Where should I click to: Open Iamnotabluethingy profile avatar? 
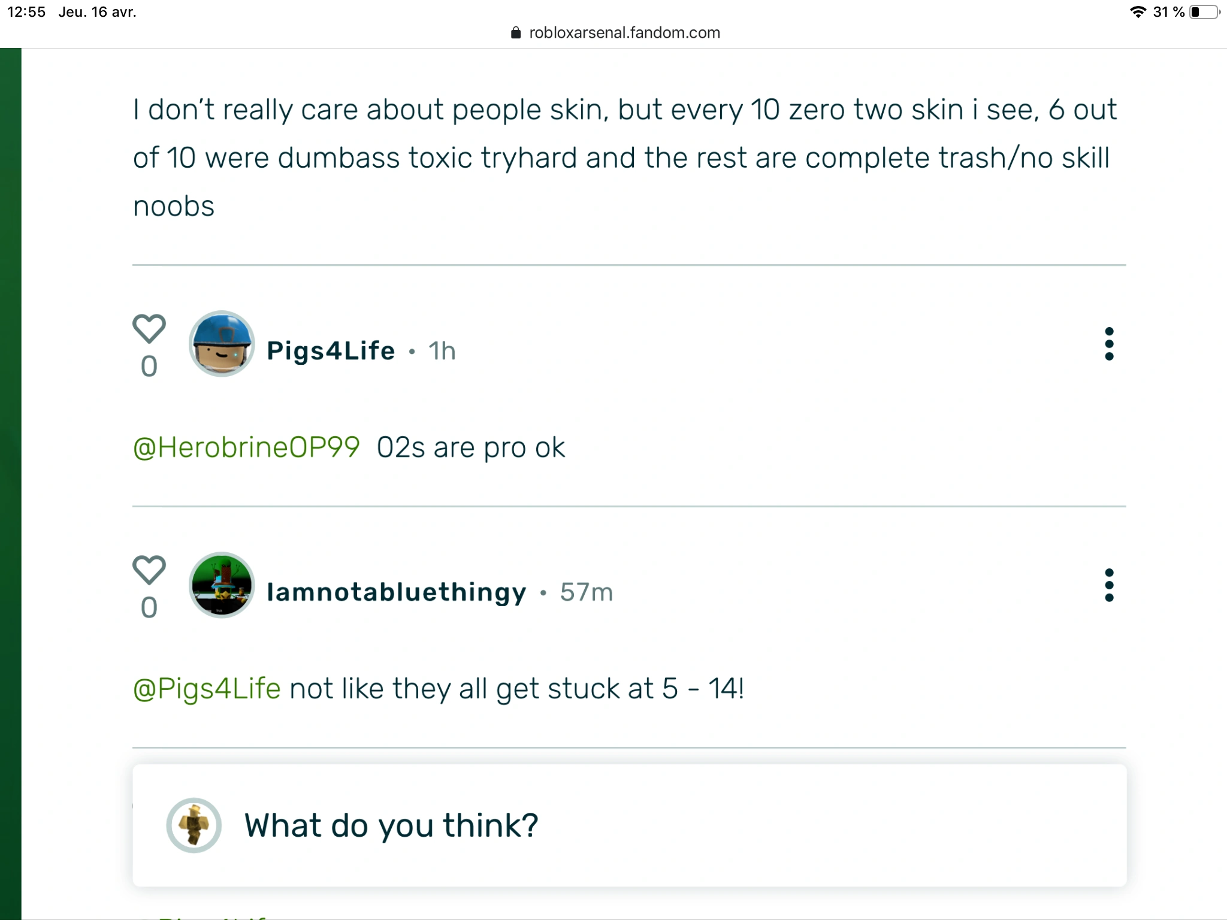tap(222, 585)
